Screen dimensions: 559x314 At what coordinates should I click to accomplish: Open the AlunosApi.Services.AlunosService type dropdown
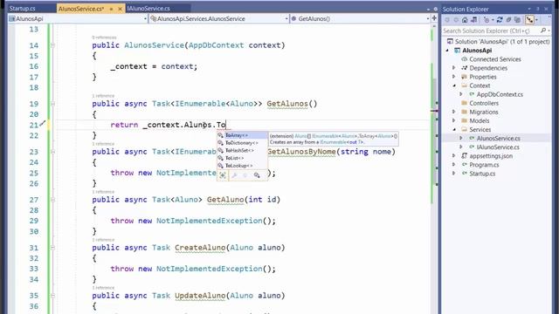point(219,18)
